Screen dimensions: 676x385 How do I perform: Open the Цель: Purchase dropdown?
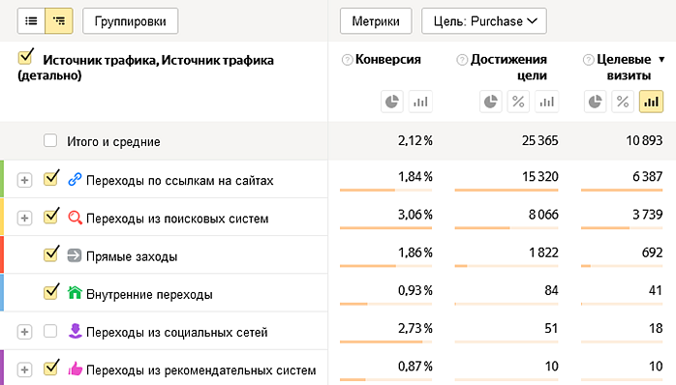(x=484, y=20)
